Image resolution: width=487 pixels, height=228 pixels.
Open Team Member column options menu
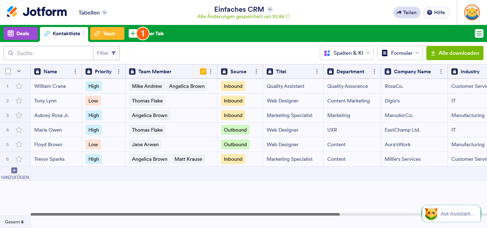point(211,71)
